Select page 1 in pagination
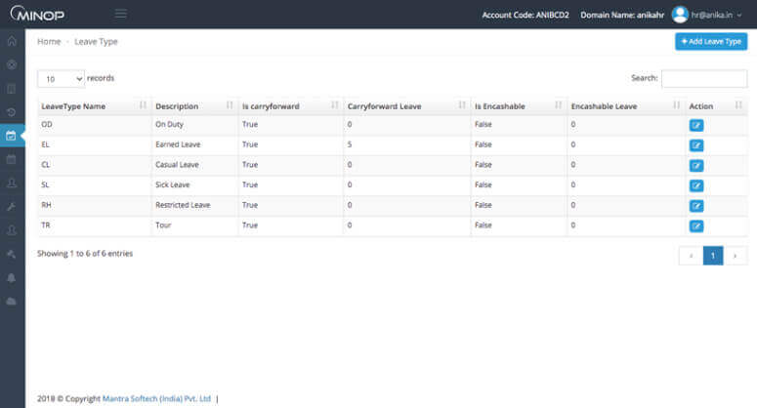Image resolution: width=757 pixels, height=408 pixels. pos(712,256)
